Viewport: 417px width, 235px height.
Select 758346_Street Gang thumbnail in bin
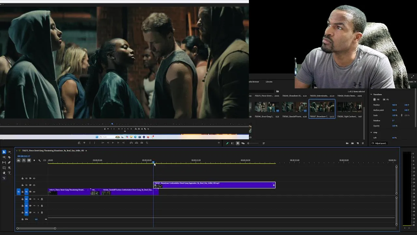click(x=267, y=107)
